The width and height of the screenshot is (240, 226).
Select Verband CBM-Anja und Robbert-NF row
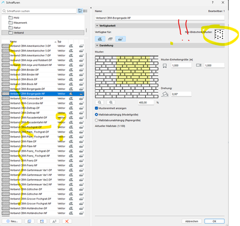(x=43, y=65)
